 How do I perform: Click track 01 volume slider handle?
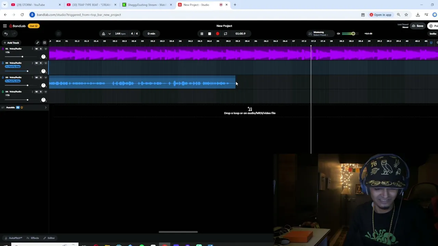tap(22, 57)
